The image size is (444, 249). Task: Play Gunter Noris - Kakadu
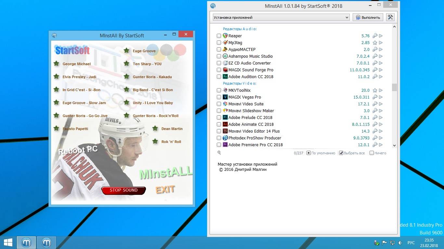pos(152,77)
